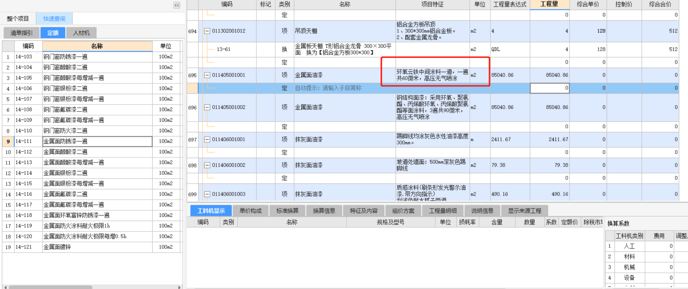Select quota row 14-103 钢门窗防锈漆一遍

pyautogui.click(x=92, y=57)
